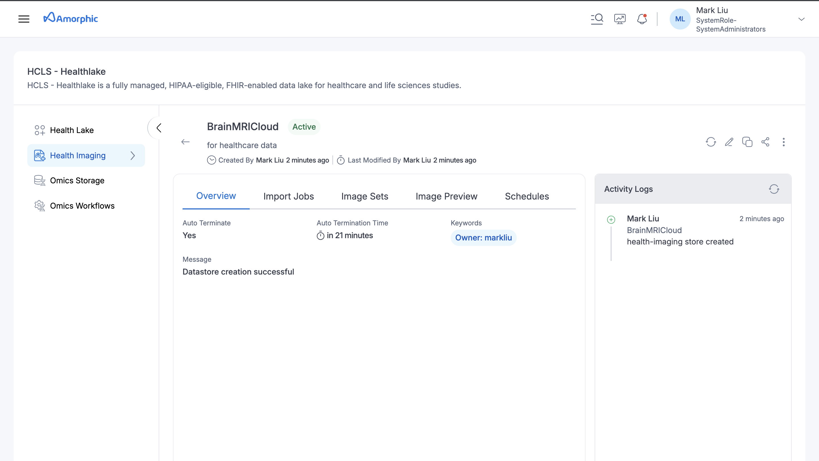The height and width of the screenshot is (461, 819).
Task: Click the Owner: markliu keyword tag
Action: [483, 238]
